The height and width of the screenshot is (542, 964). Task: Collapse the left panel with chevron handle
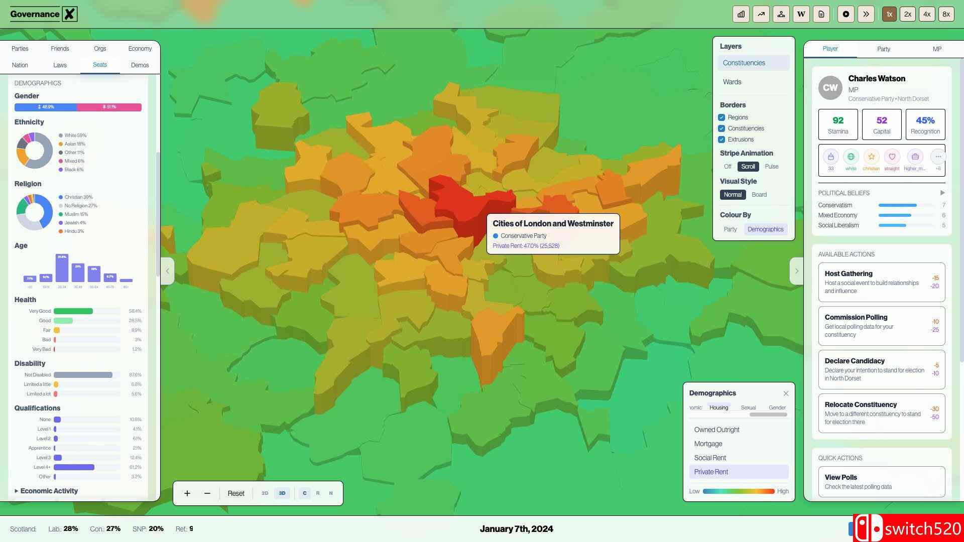coord(168,271)
